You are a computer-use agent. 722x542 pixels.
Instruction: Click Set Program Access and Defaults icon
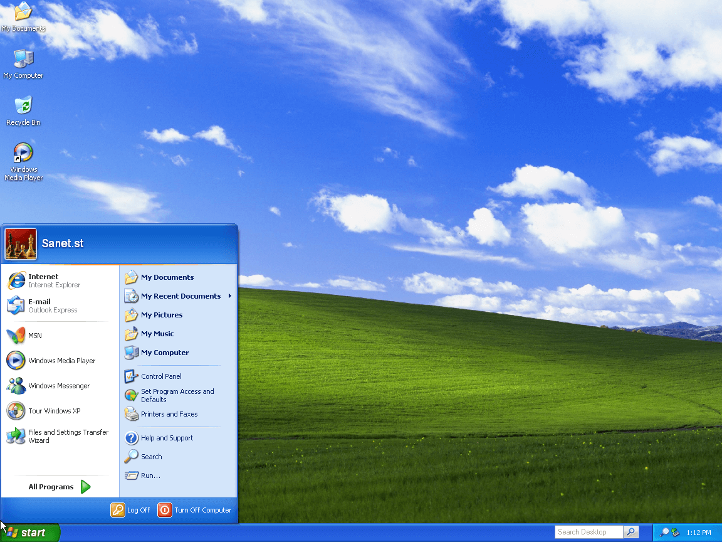[x=131, y=395]
